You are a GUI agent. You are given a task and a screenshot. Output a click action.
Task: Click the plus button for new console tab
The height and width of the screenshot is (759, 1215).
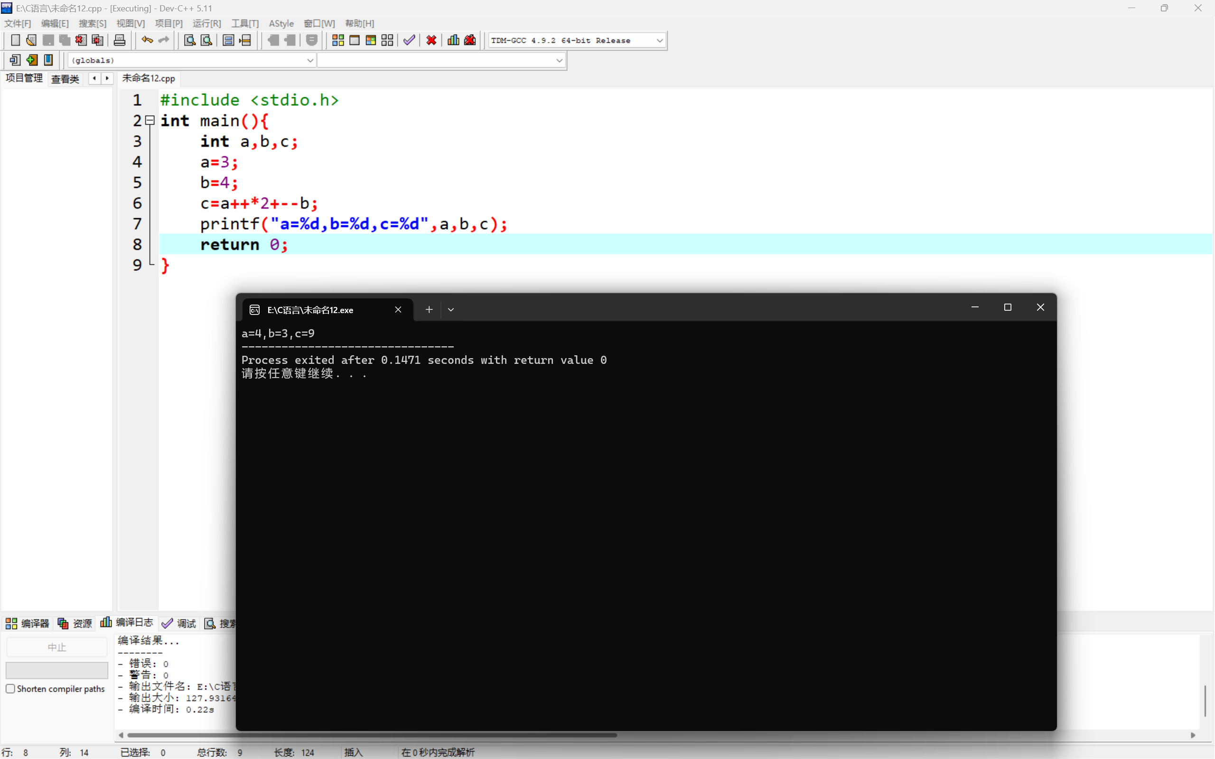tap(429, 310)
